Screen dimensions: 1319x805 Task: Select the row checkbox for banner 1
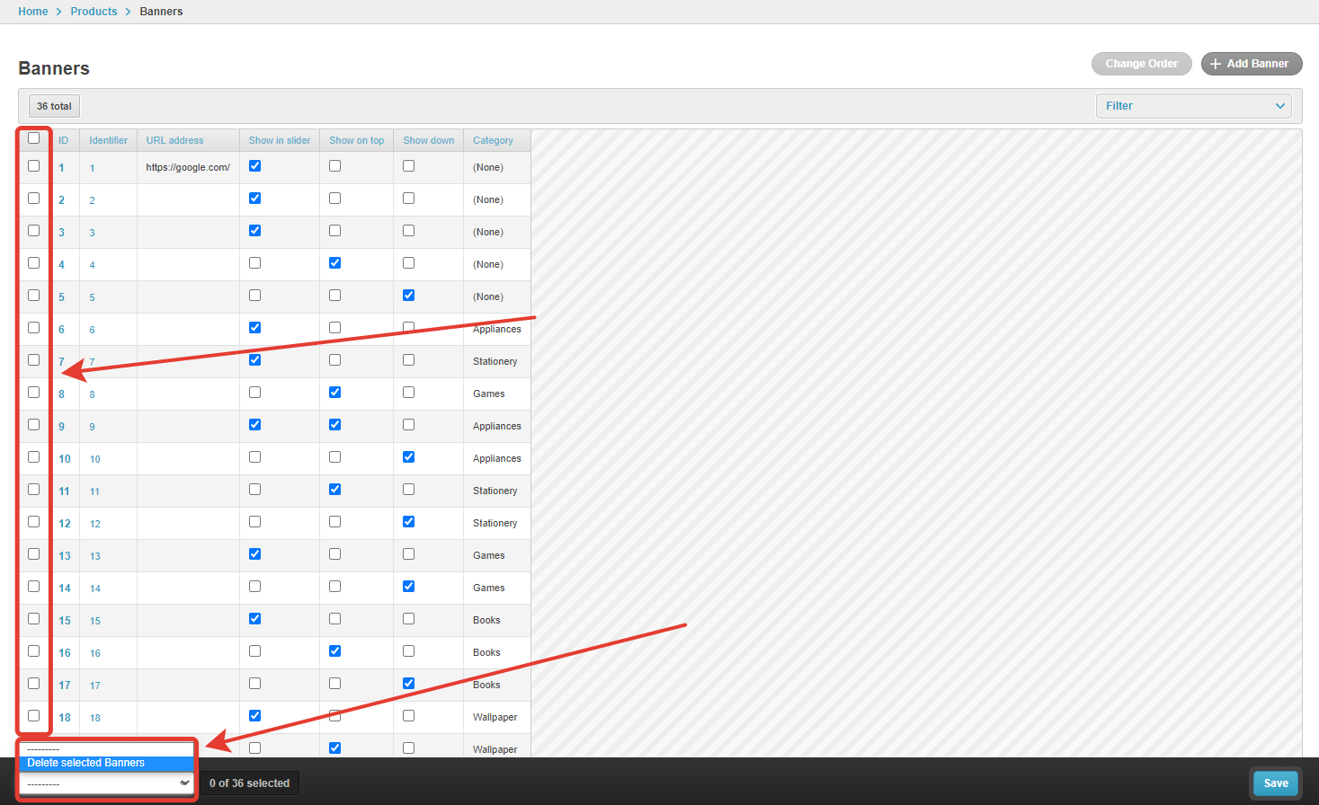click(34, 166)
